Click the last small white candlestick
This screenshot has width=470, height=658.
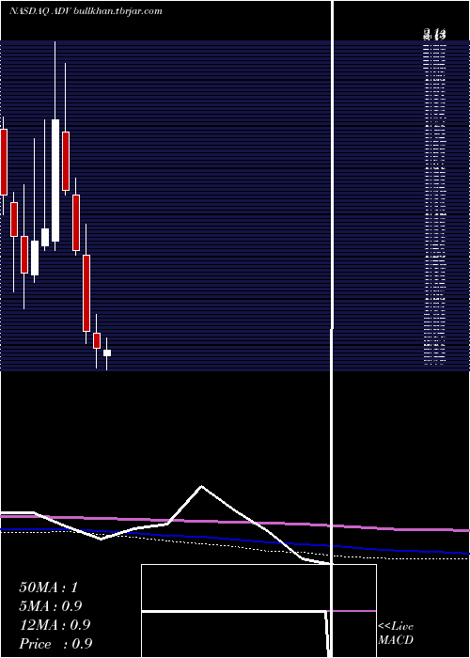pos(107,352)
